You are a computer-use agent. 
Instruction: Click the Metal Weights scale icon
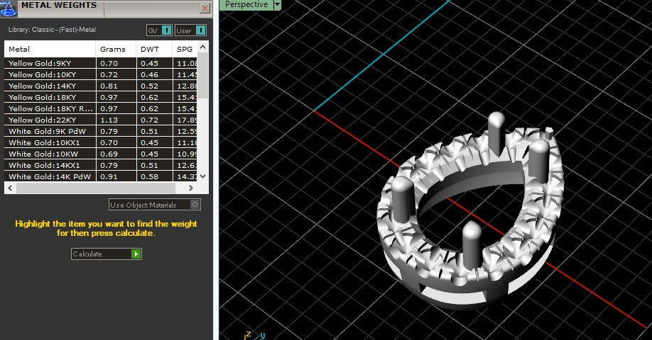pos(9,8)
